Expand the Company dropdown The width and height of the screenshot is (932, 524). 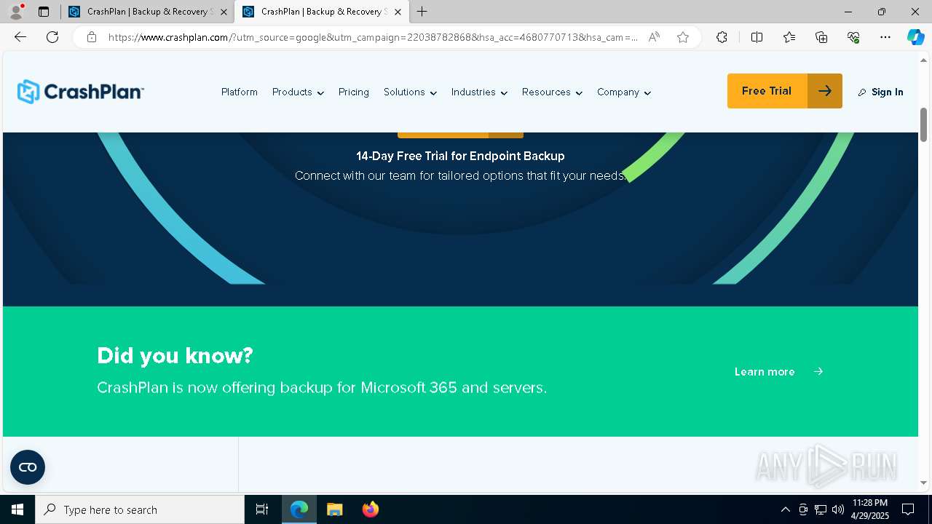coord(624,92)
